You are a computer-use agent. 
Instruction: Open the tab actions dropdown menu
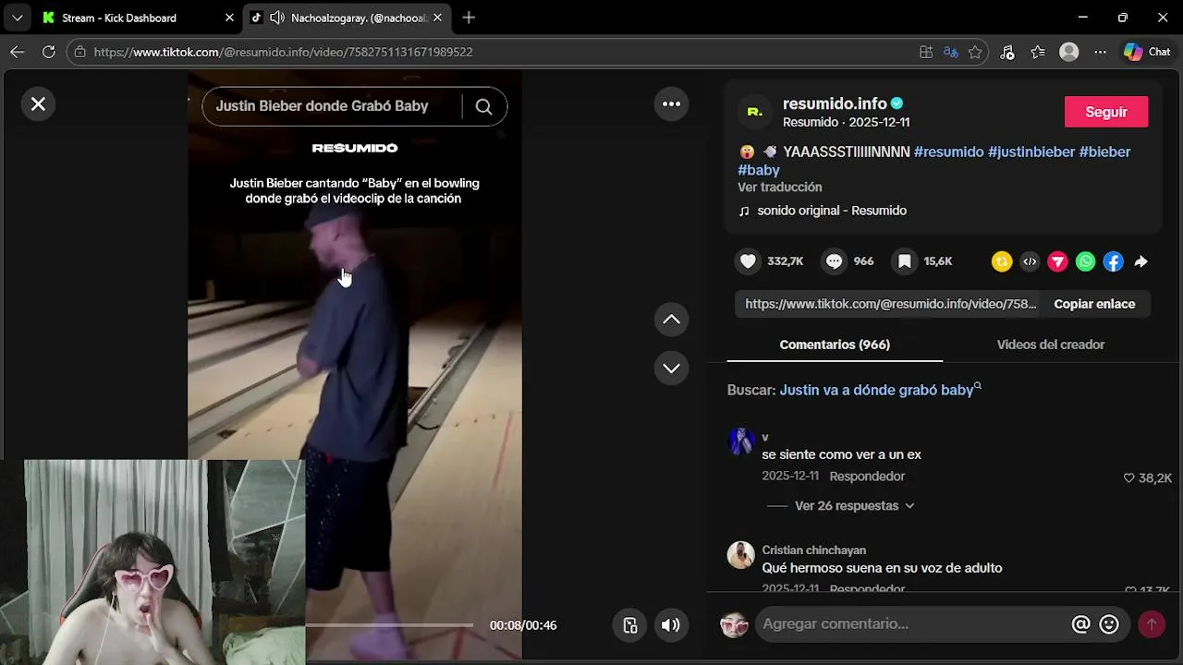tap(17, 18)
